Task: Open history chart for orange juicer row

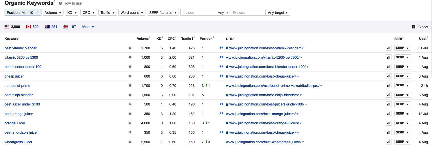Action: pos(389,123)
